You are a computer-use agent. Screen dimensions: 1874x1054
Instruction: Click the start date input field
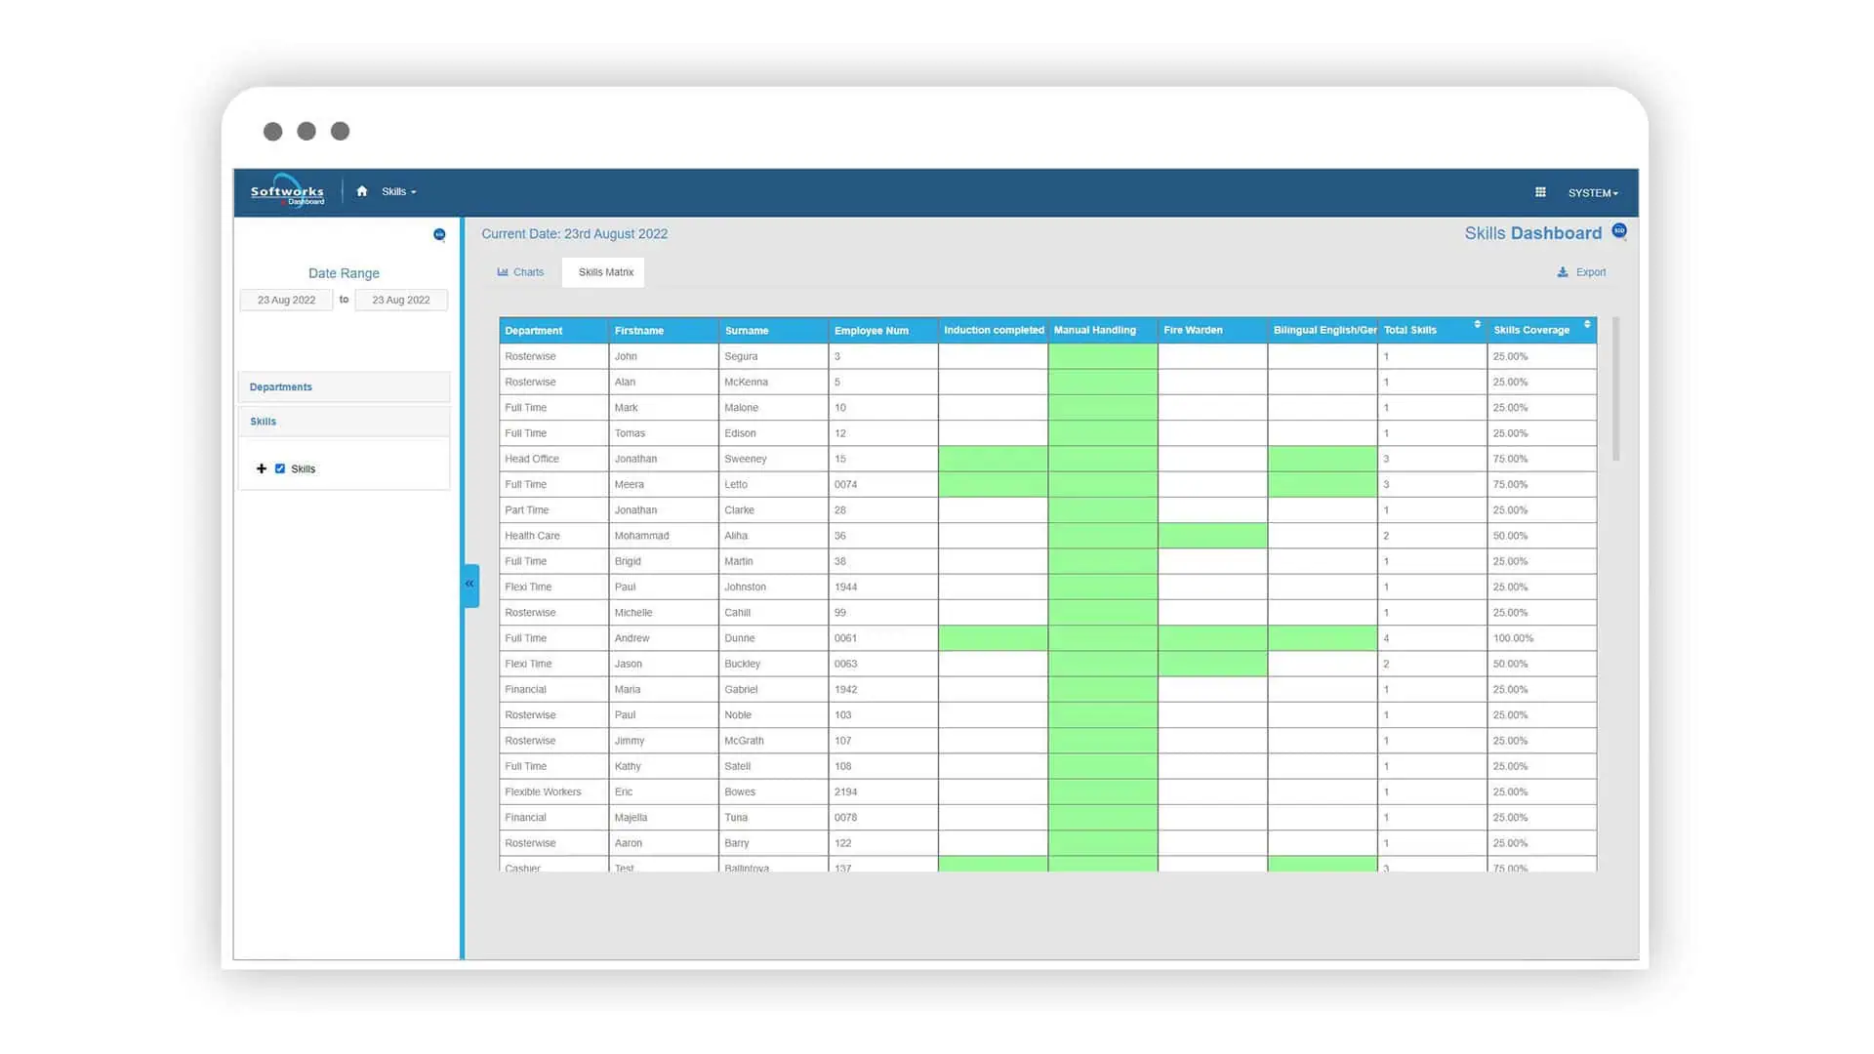(x=287, y=301)
